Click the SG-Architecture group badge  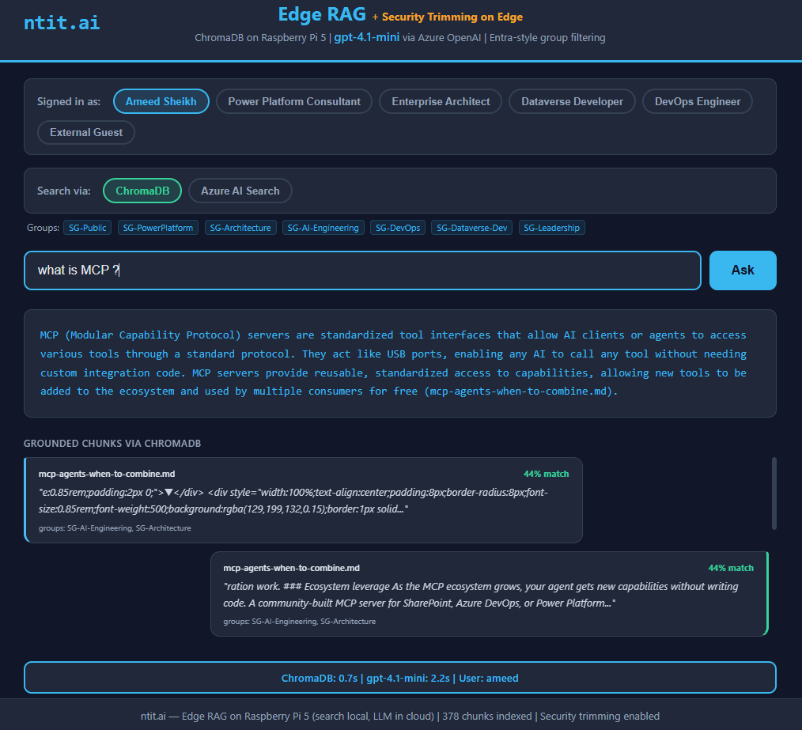(240, 228)
